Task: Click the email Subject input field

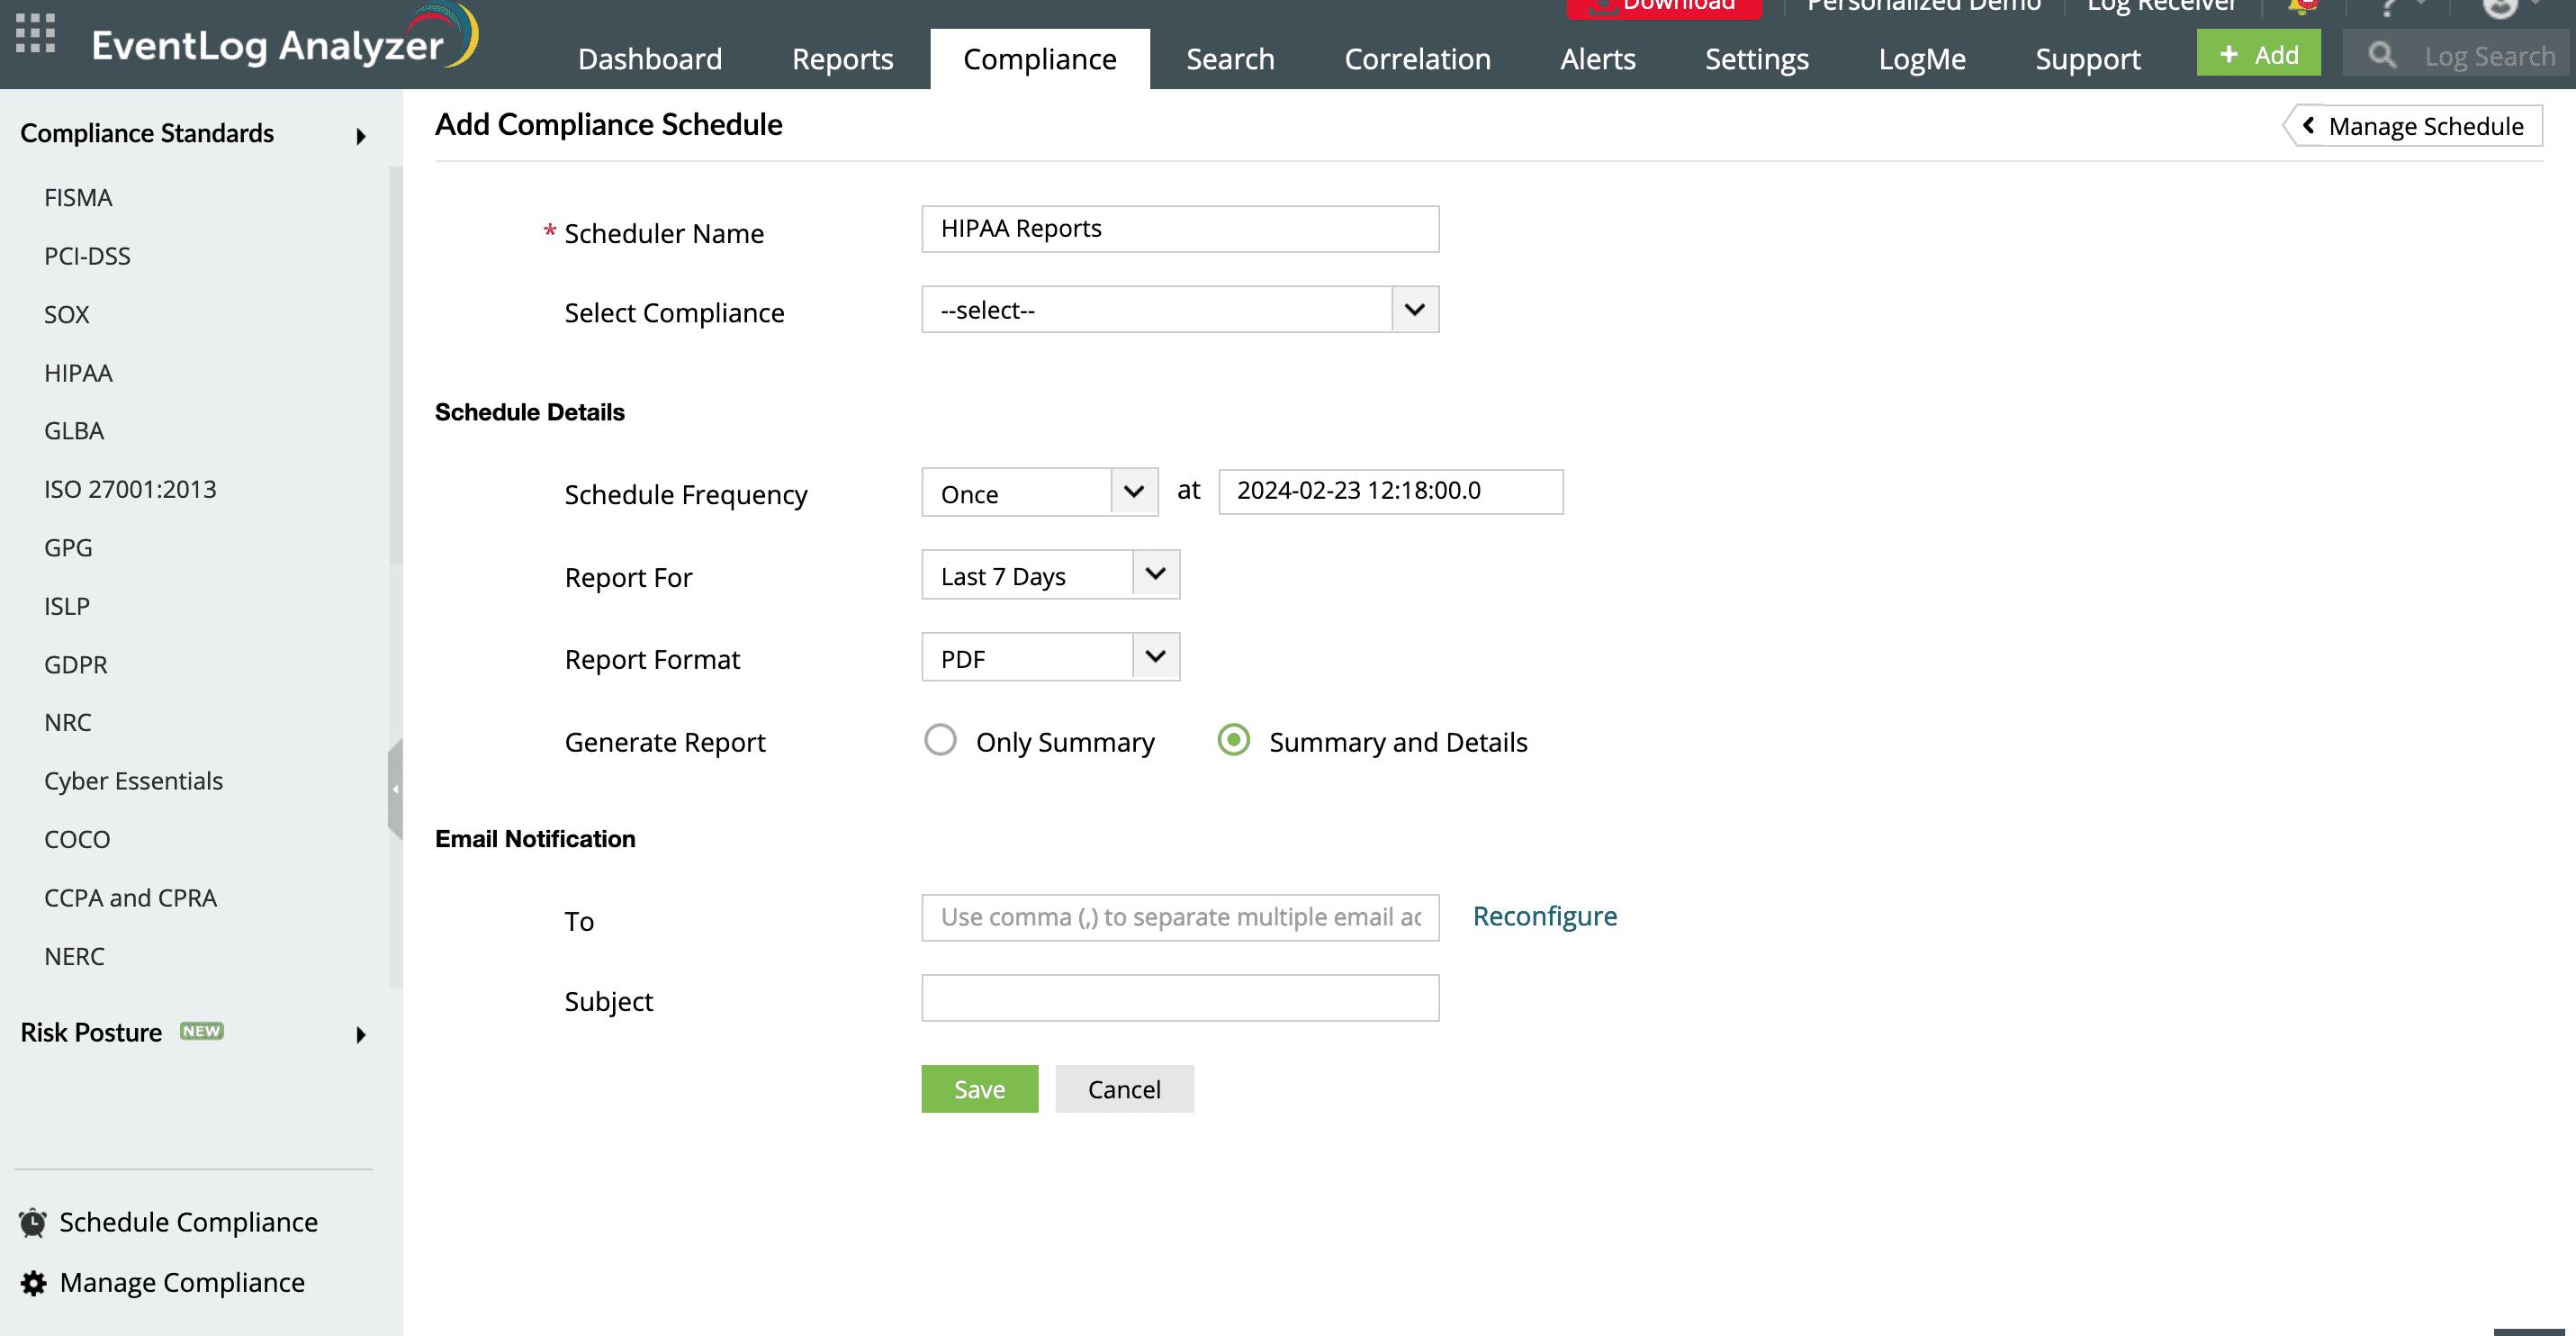Action: click(x=1180, y=998)
